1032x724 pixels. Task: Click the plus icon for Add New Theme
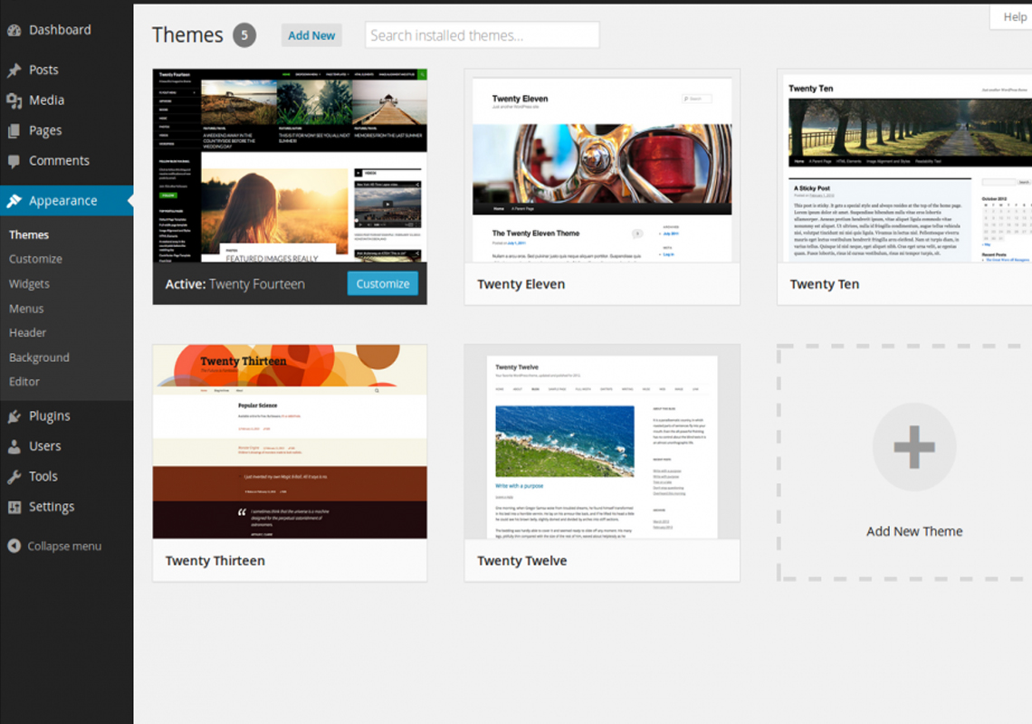pos(914,447)
